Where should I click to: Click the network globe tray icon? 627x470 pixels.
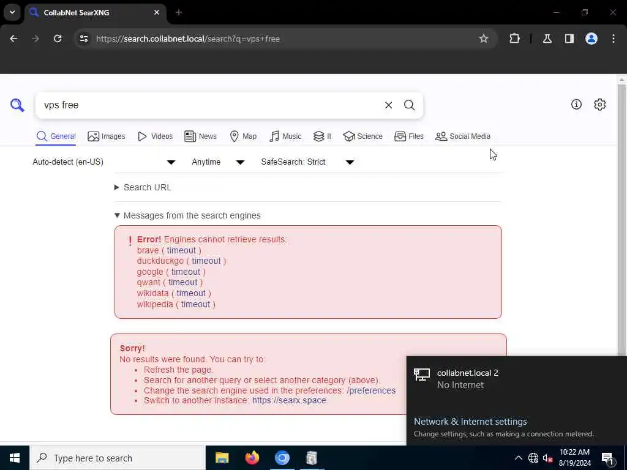pyautogui.click(x=533, y=458)
